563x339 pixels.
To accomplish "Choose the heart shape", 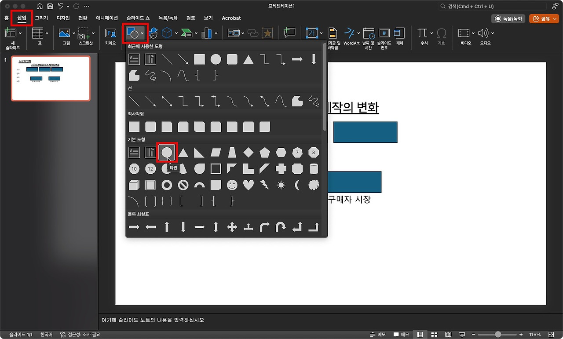I will pos(249,185).
